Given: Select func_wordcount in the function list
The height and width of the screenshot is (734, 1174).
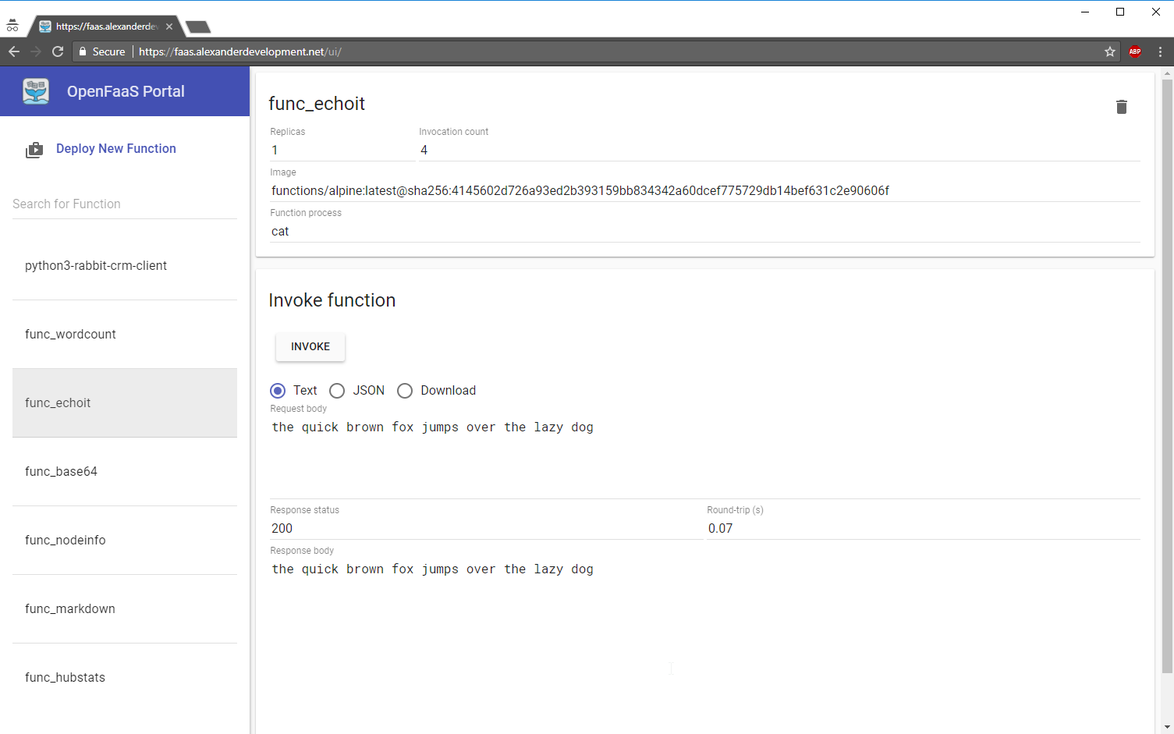Looking at the screenshot, I should coord(125,335).
